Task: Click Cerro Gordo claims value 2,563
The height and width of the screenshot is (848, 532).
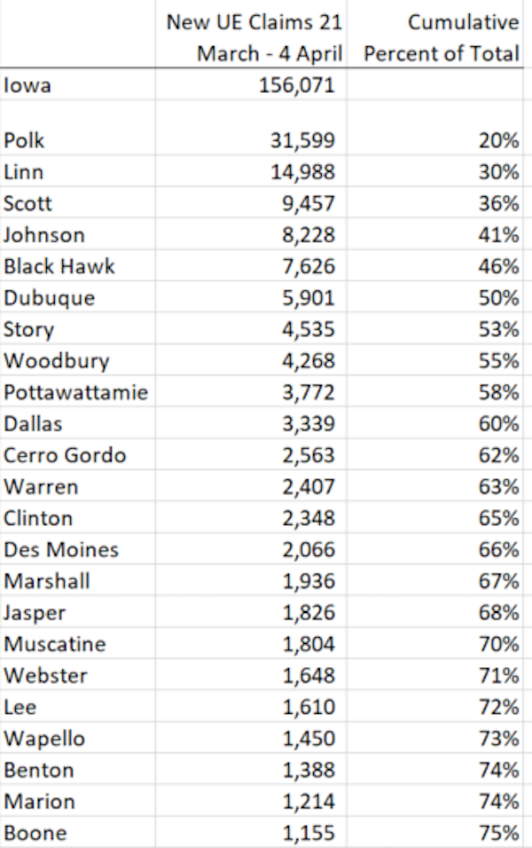Action: pos(251,455)
